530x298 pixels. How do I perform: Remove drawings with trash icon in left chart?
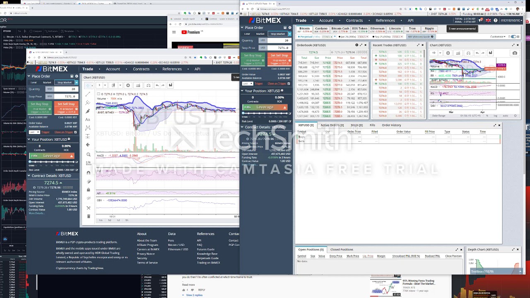pos(88,216)
